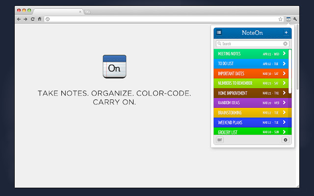Viewport: 314px width, 196px height.
Task: Click the Apr 03 Wed date text
Action: point(271,54)
